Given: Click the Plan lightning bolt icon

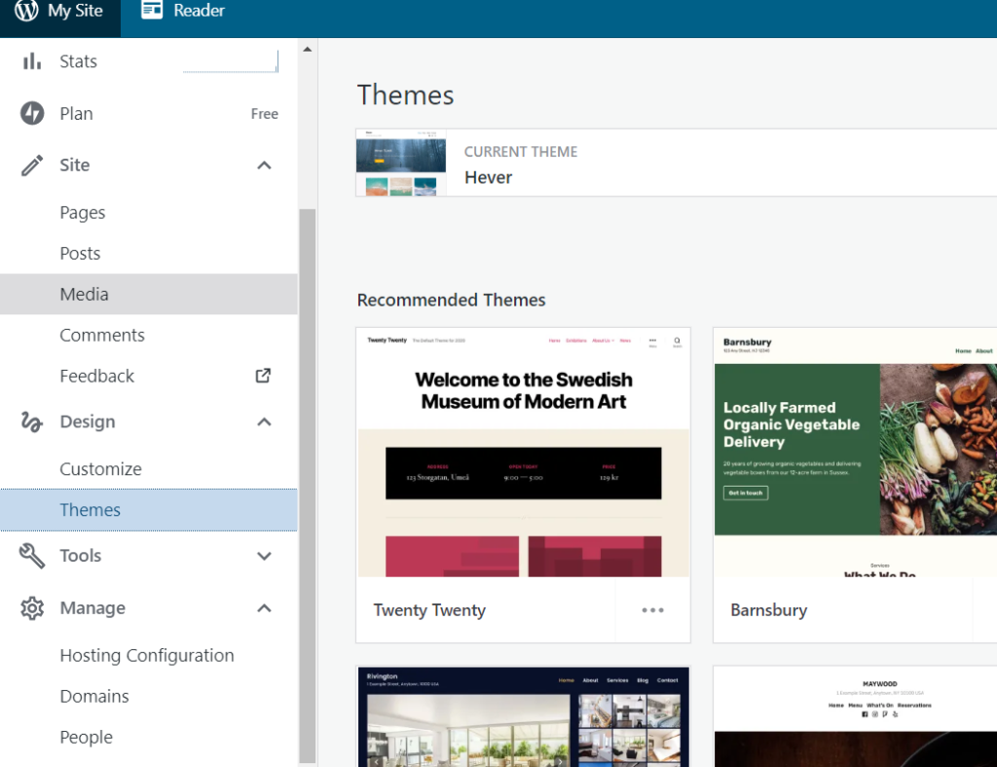Looking at the screenshot, I should point(32,113).
